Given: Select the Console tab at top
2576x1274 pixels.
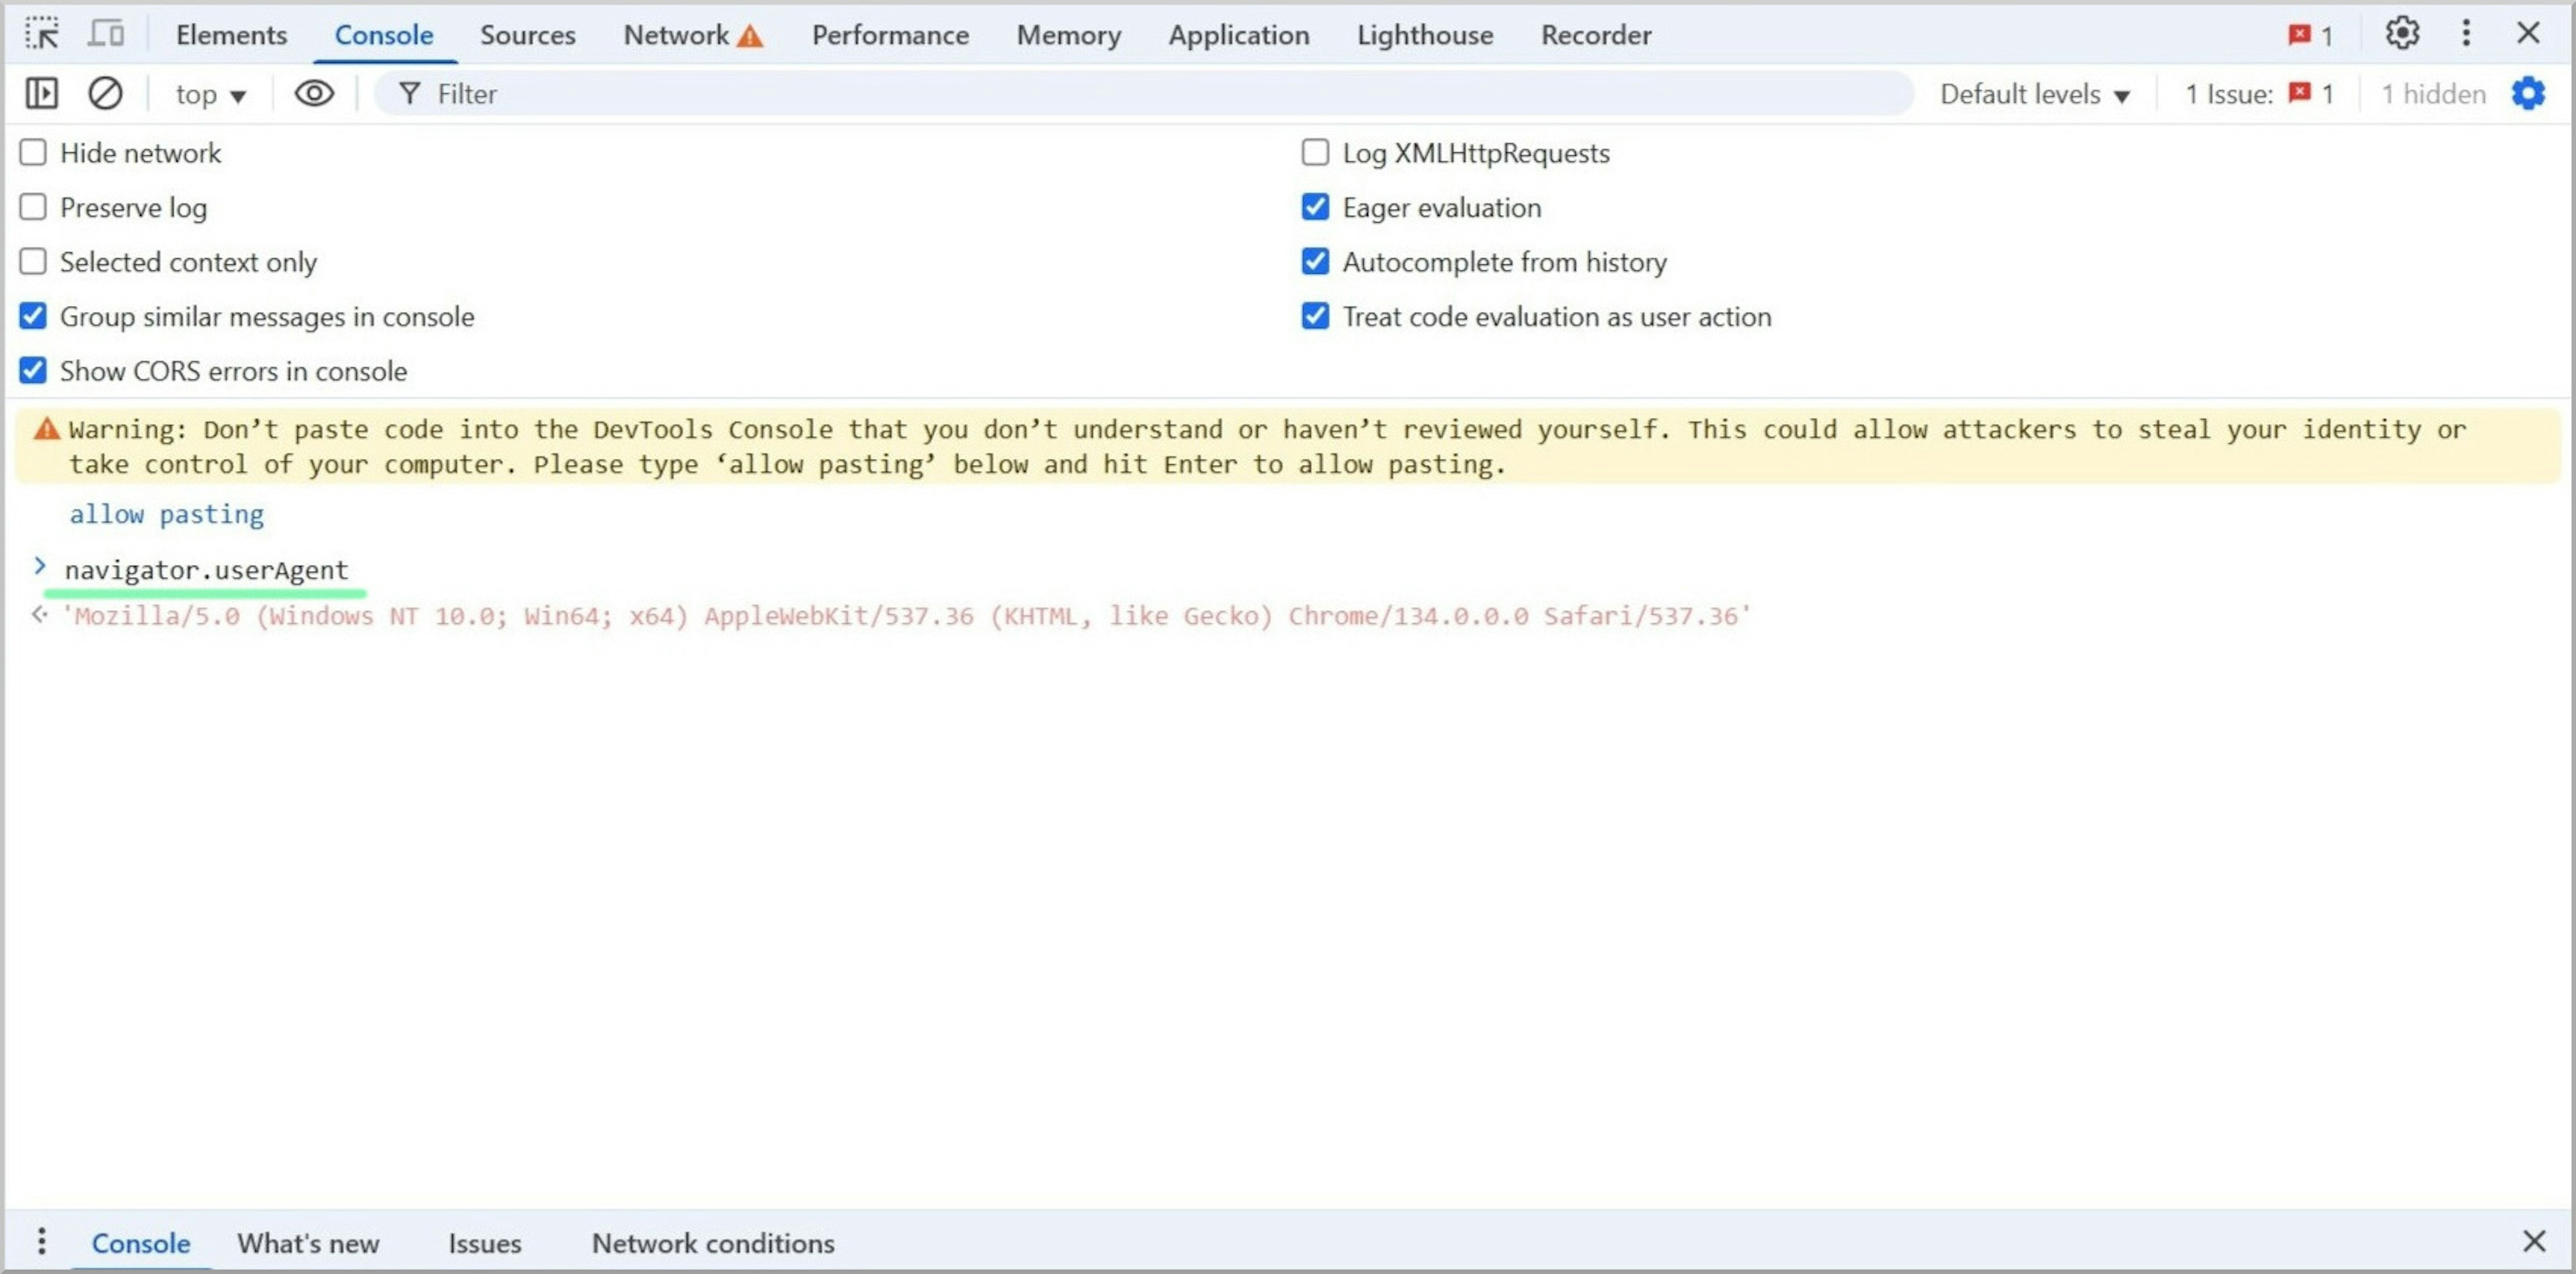Looking at the screenshot, I should point(384,35).
